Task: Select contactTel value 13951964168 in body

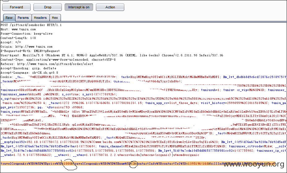Action: tap(198, 164)
